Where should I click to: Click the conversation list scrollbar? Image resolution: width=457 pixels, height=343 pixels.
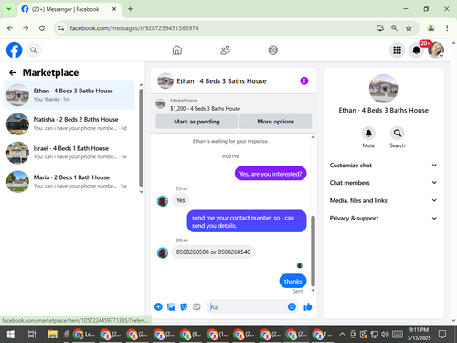[x=141, y=137]
